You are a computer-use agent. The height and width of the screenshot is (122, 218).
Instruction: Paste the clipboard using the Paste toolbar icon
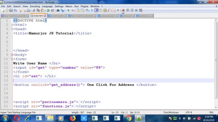click(42, 11)
